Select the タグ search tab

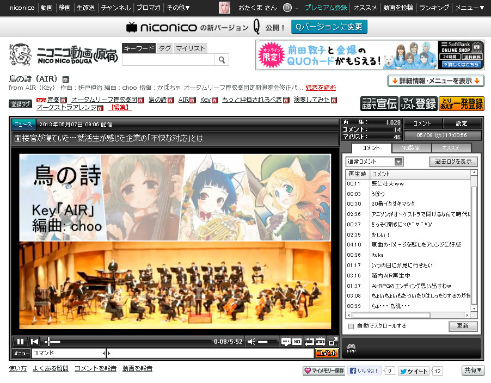(164, 48)
